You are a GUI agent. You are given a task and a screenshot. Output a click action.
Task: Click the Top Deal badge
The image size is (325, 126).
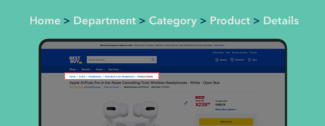pos(200,98)
